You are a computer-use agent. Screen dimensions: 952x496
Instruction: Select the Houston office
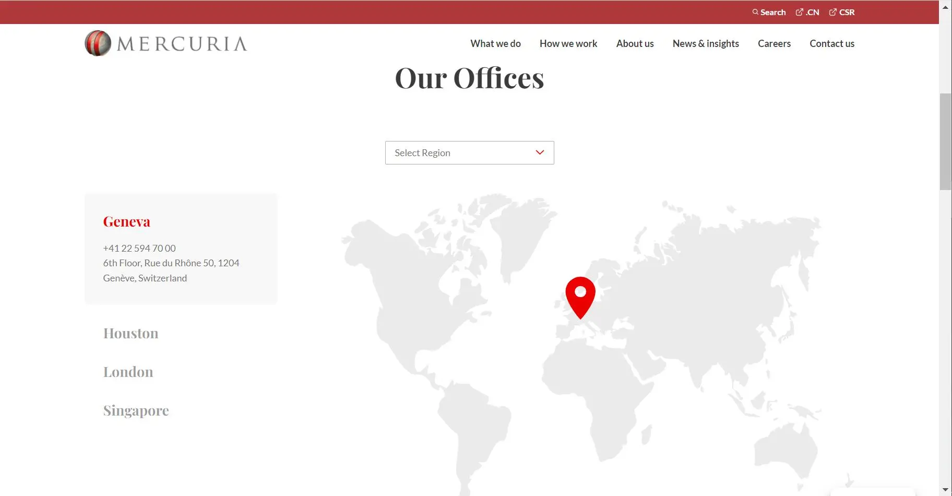[x=130, y=333]
